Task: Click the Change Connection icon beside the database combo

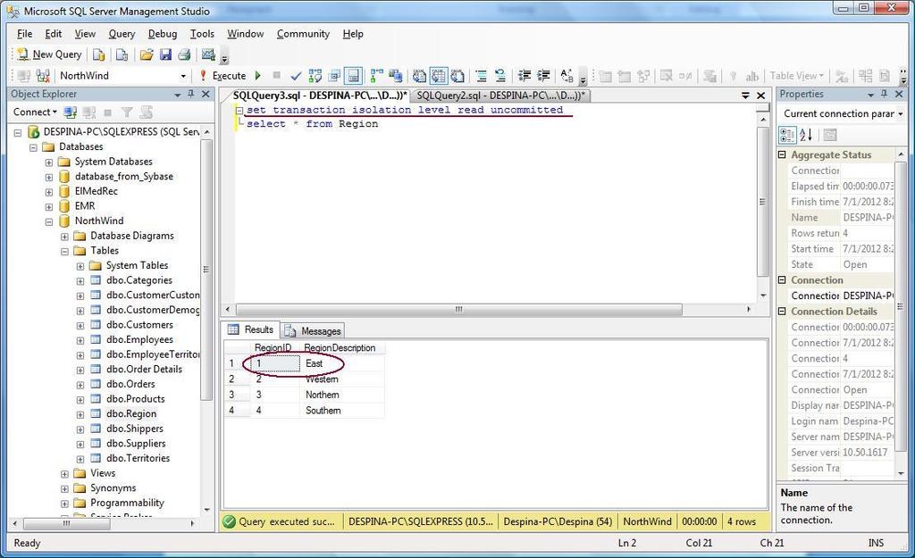Action: [43, 76]
